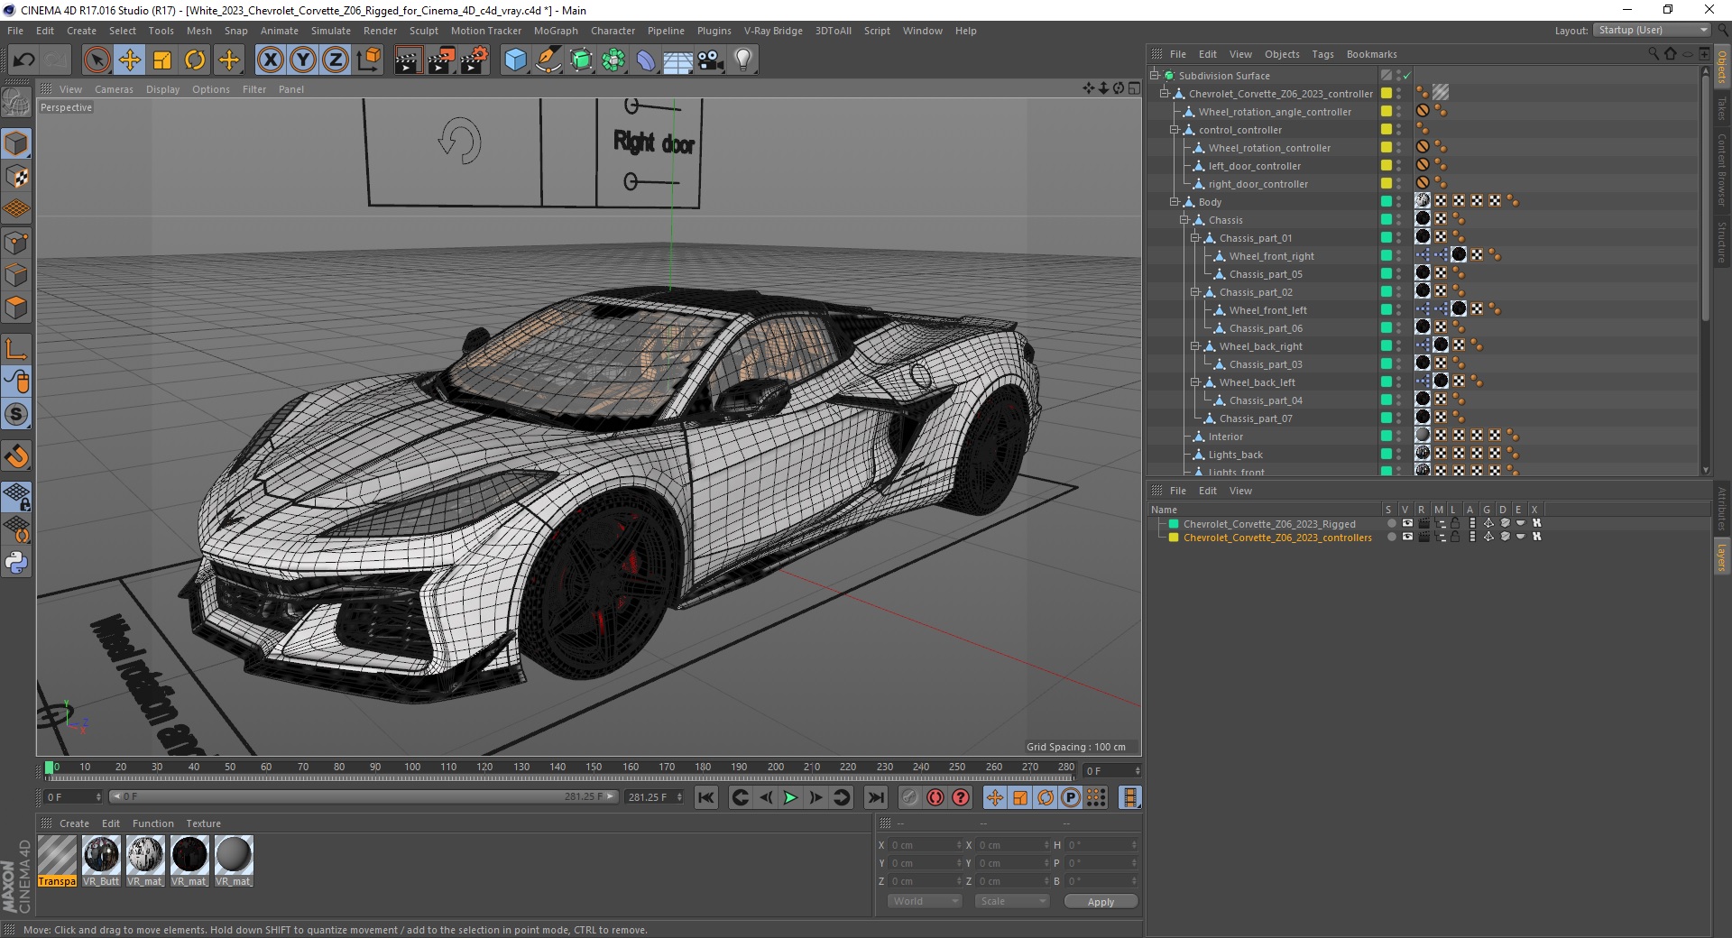Add a light object bulb icon
The height and width of the screenshot is (938, 1732).
pyautogui.click(x=743, y=60)
